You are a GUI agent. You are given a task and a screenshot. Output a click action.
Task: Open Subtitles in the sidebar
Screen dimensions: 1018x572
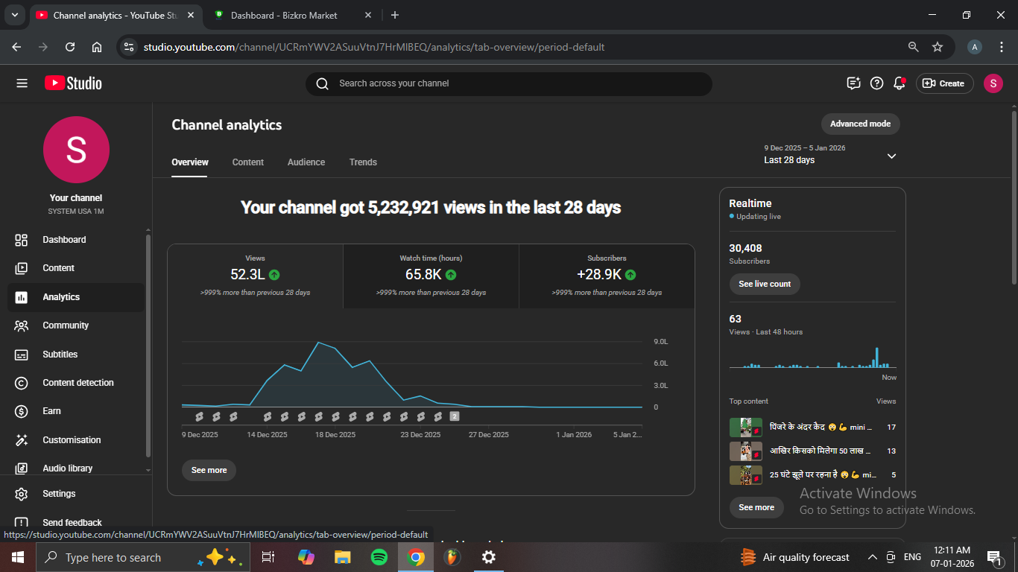pos(60,355)
